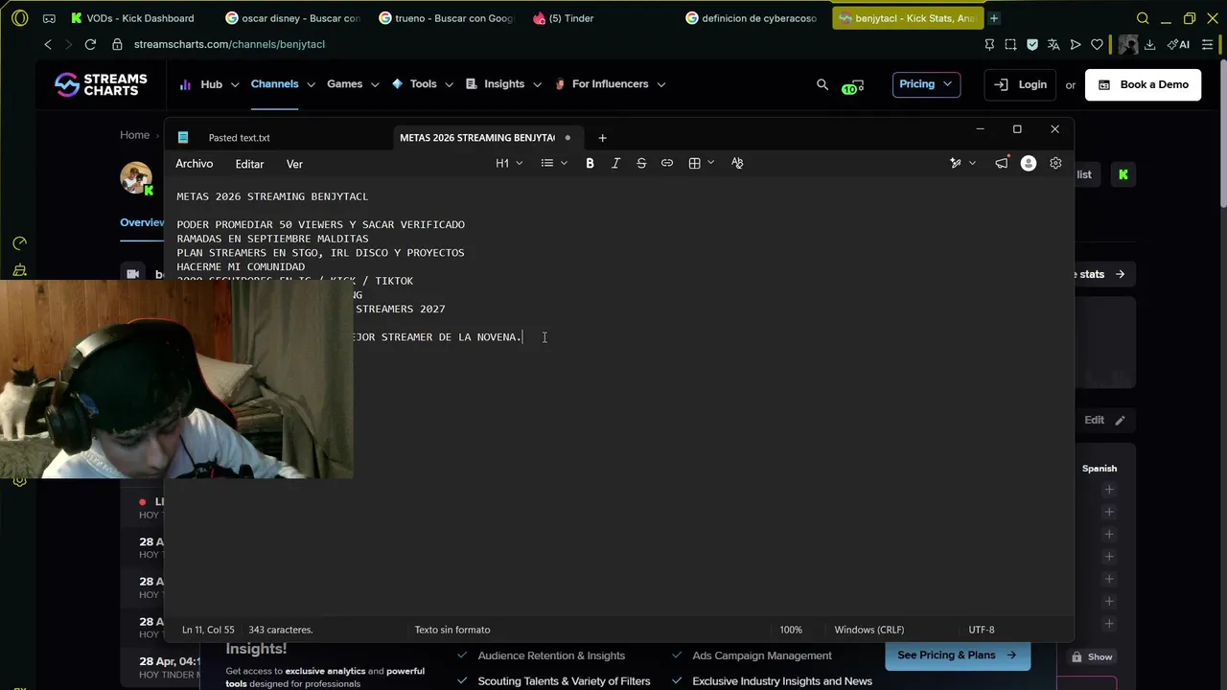Screen dimensions: 1227x690
Task: Open the Streams Charts search icon
Action: (822, 84)
